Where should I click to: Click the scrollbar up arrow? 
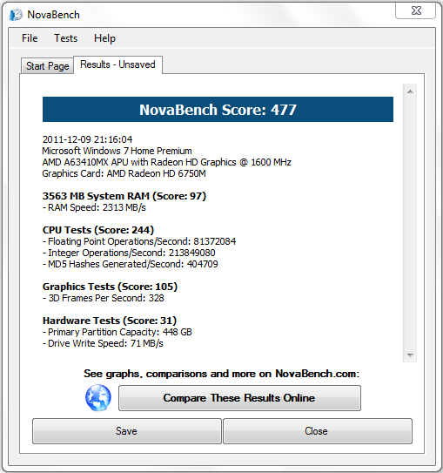tap(410, 91)
